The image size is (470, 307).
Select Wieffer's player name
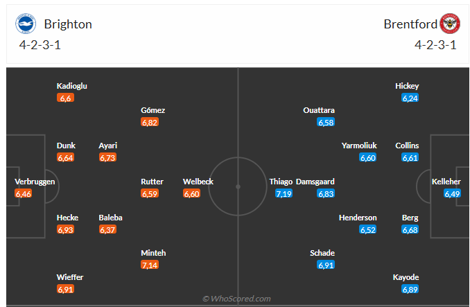click(70, 277)
